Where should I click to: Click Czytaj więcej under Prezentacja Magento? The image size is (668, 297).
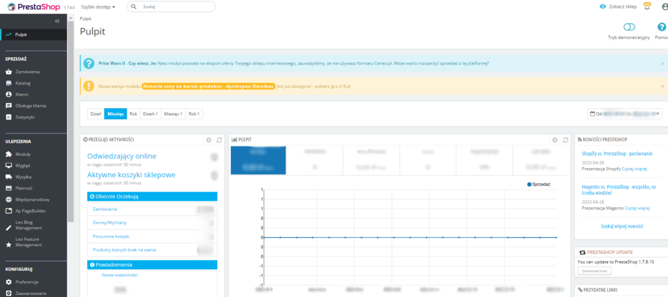pyautogui.click(x=637, y=208)
